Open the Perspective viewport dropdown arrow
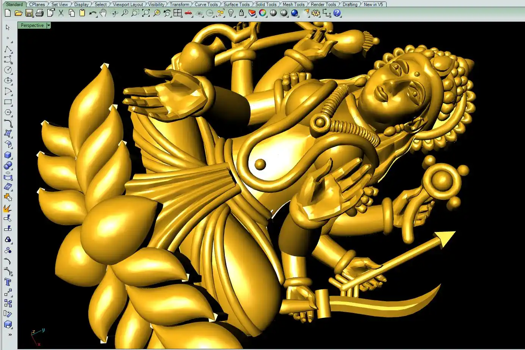Image resolution: width=525 pixels, height=350 pixels. pos(49,25)
